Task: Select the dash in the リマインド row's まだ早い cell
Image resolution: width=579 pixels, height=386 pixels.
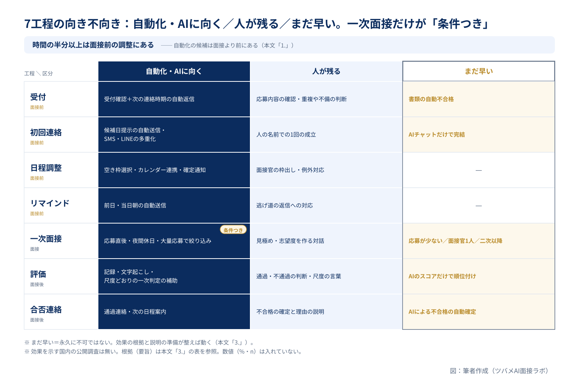Action: pyautogui.click(x=479, y=206)
